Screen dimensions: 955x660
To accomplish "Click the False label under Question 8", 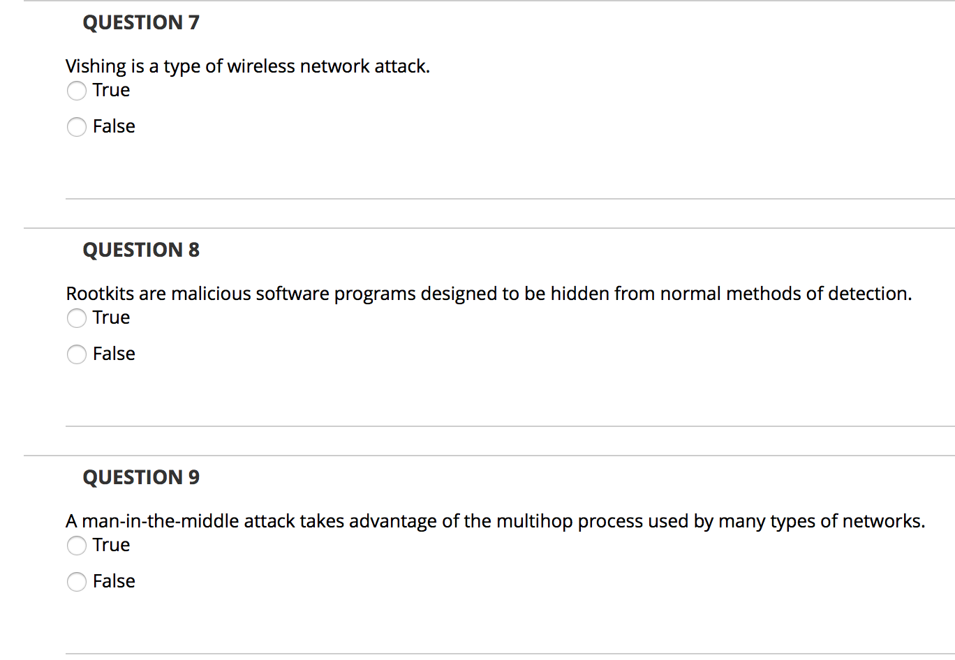I will 114,354.
